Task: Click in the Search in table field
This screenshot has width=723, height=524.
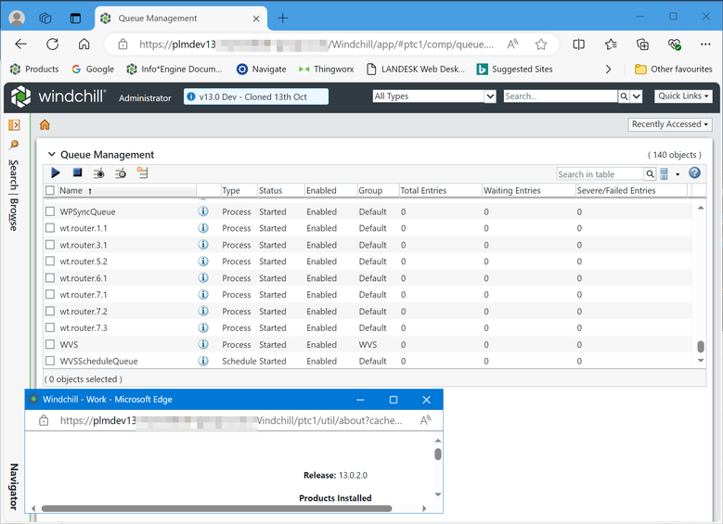Action: [600, 174]
